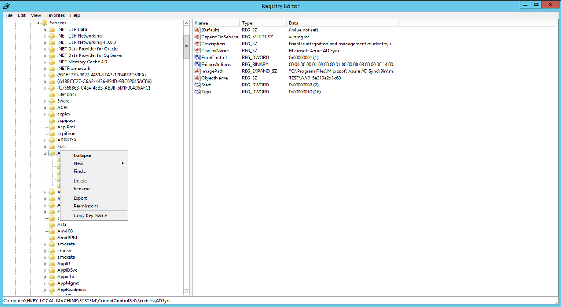The height and width of the screenshot is (307, 561).
Task: Click the string icon of DependOnService value
Action: pyautogui.click(x=197, y=37)
